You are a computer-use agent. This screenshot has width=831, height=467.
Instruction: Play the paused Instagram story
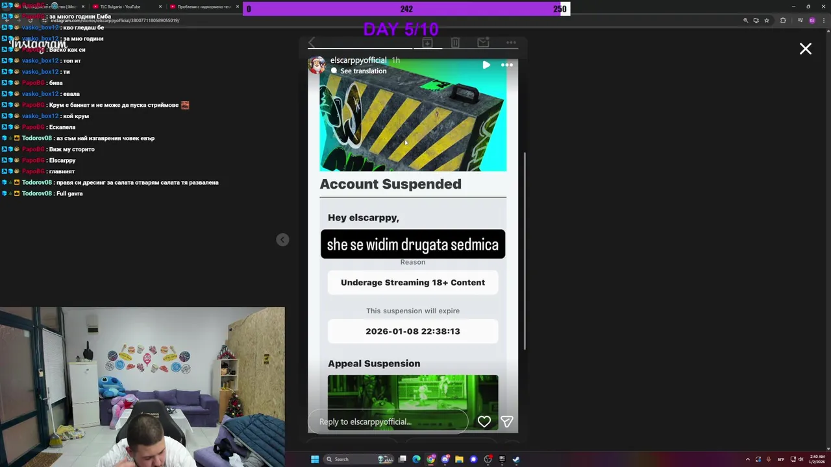(486, 65)
